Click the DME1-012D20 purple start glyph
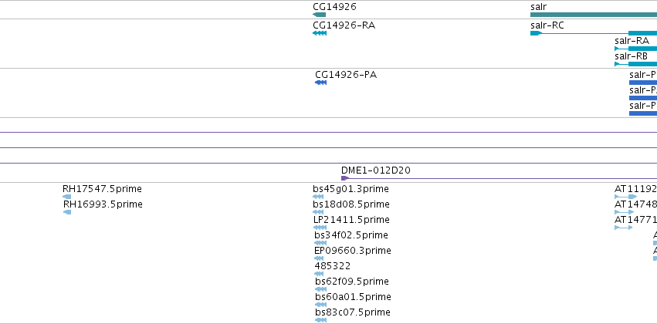Image resolution: width=657 pixels, height=324 pixels. pos(345,179)
